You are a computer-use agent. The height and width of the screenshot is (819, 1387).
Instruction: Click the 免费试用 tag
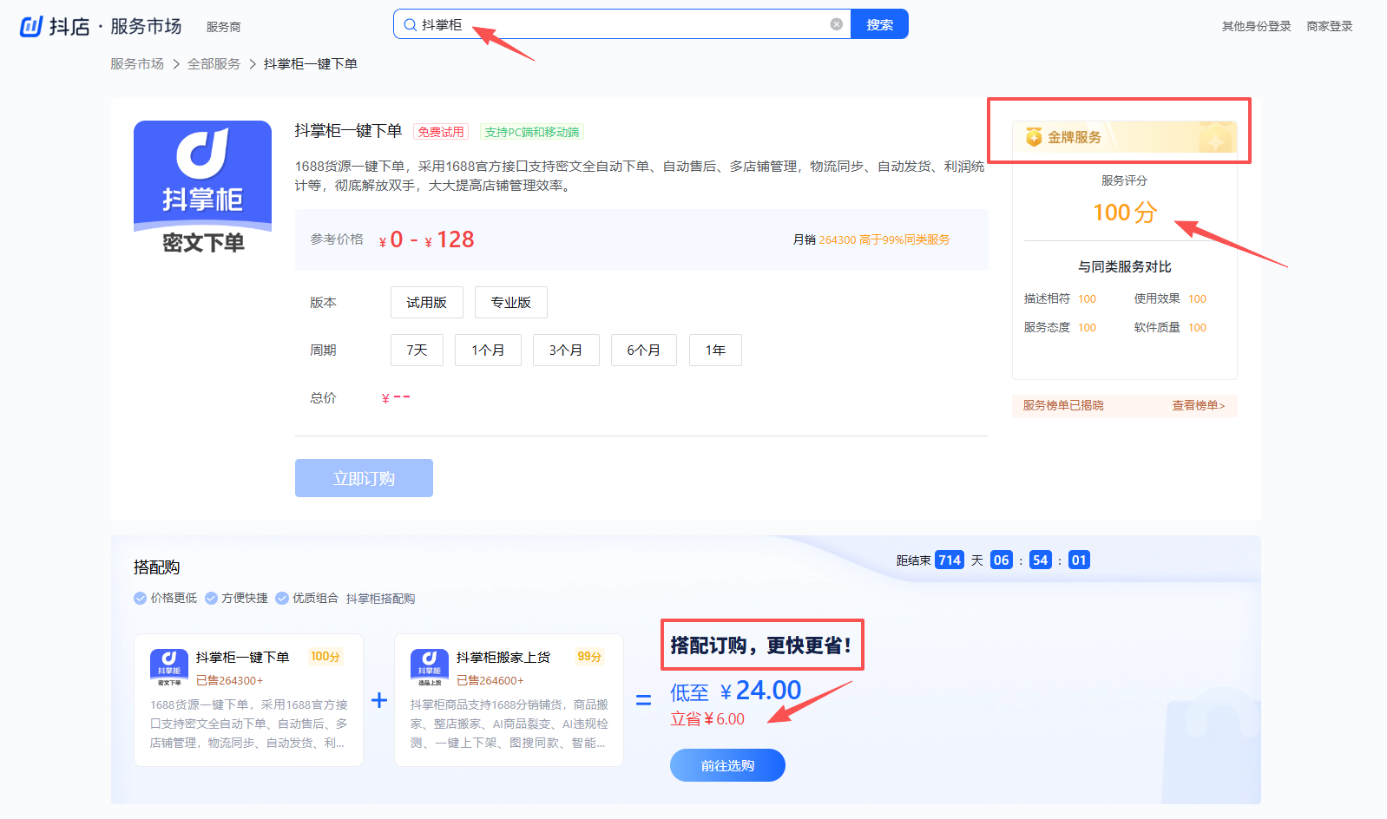(x=441, y=132)
